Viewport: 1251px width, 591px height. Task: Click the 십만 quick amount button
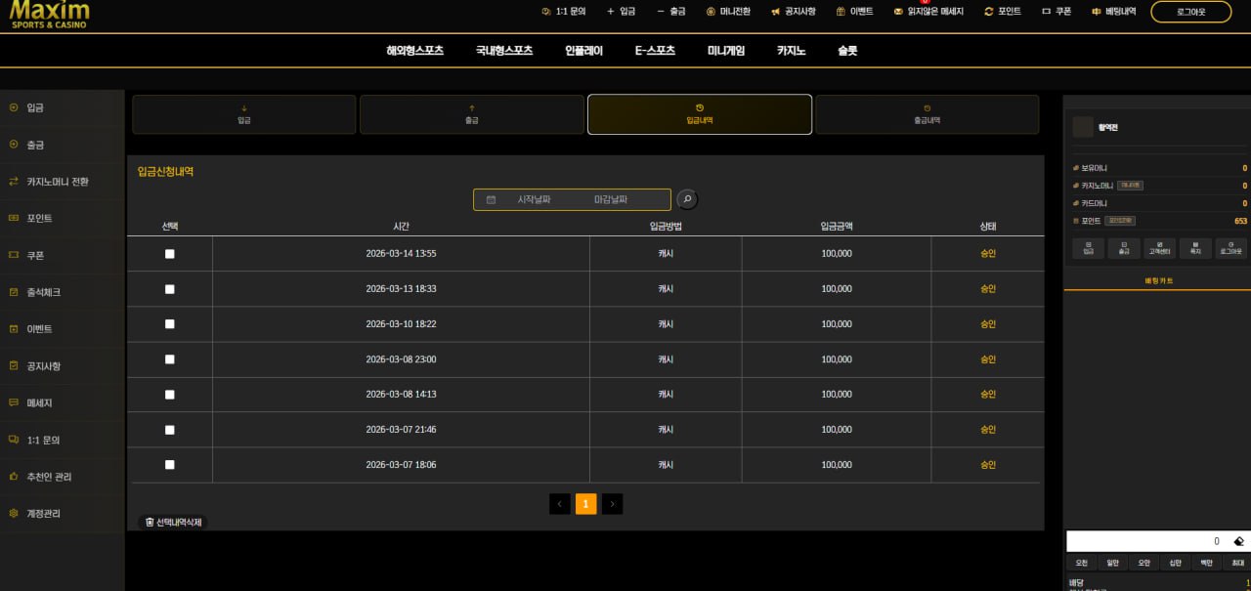click(x=1175, y=563)
